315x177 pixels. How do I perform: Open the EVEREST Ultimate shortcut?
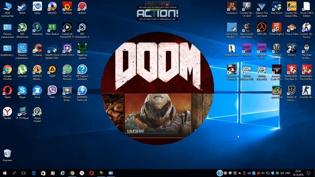coord(37,73)
